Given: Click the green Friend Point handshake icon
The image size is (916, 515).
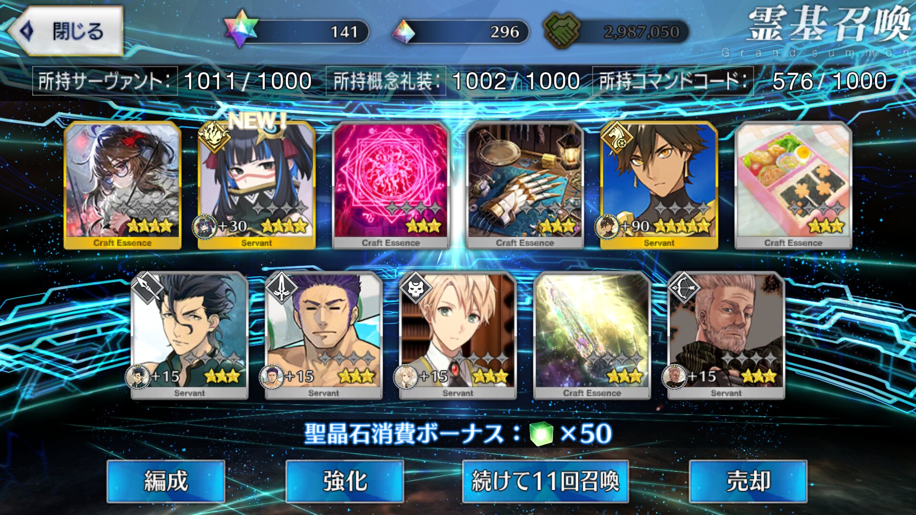Looking at the screenshot, I should point(562,31).
